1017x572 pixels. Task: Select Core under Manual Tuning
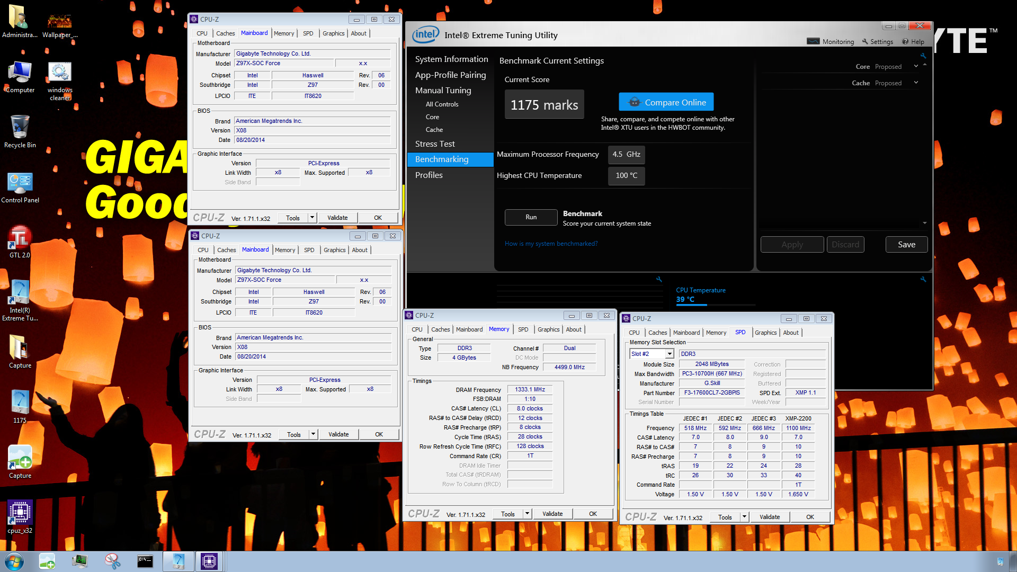pos(432,117)
